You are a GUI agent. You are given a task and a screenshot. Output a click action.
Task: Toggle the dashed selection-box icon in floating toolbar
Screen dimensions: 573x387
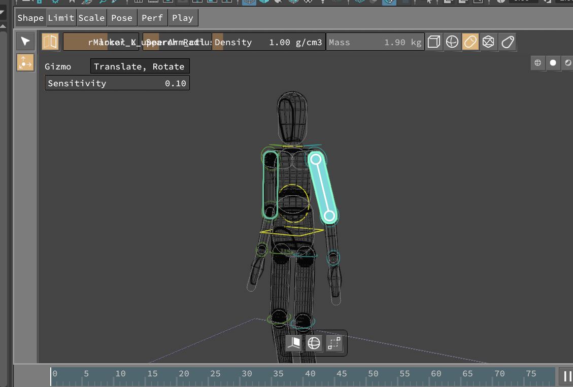tap(334, 343)
